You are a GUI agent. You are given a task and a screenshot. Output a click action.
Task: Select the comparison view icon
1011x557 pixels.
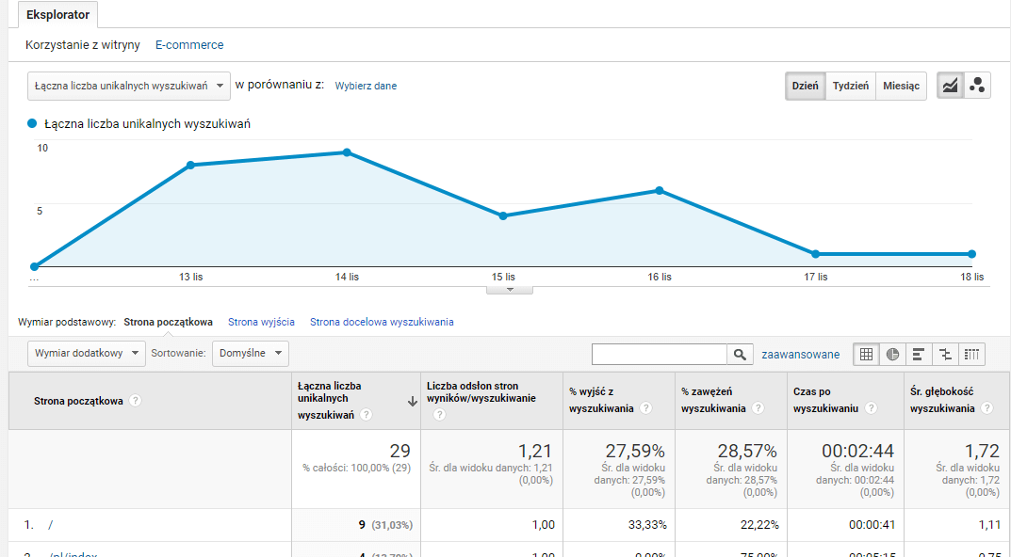(x=945, y=354)
